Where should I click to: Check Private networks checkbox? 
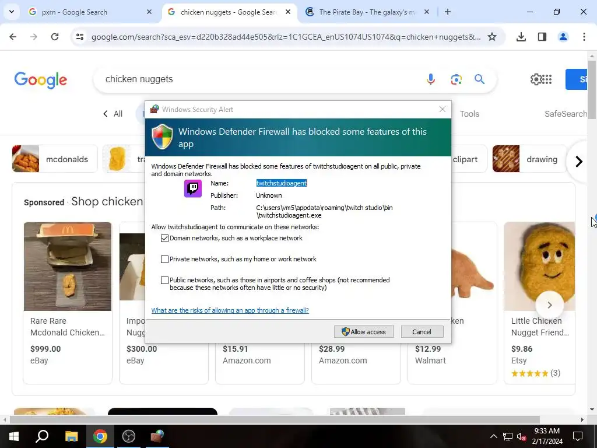click(x=164, y=259)
